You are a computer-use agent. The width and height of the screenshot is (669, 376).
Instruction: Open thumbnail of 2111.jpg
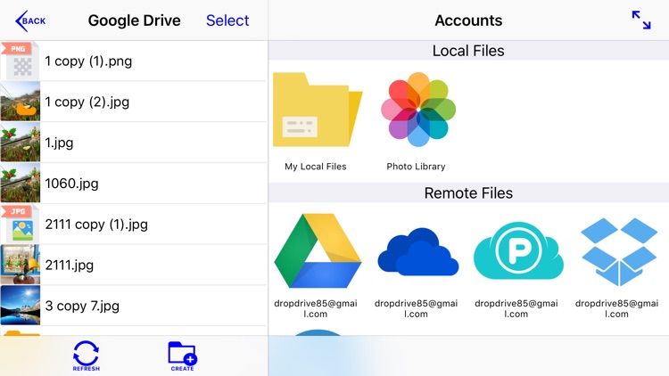pos(20,265)
